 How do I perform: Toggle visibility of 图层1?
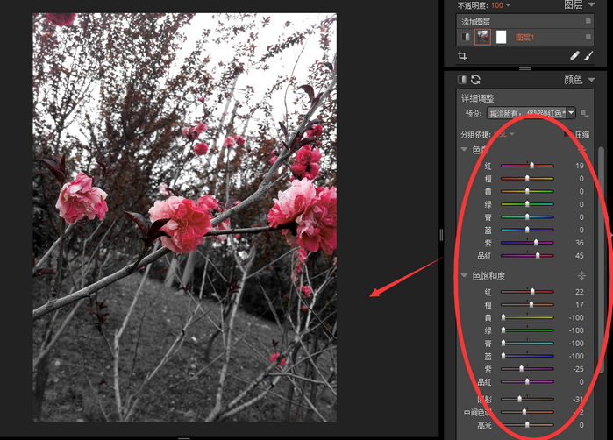465,37
